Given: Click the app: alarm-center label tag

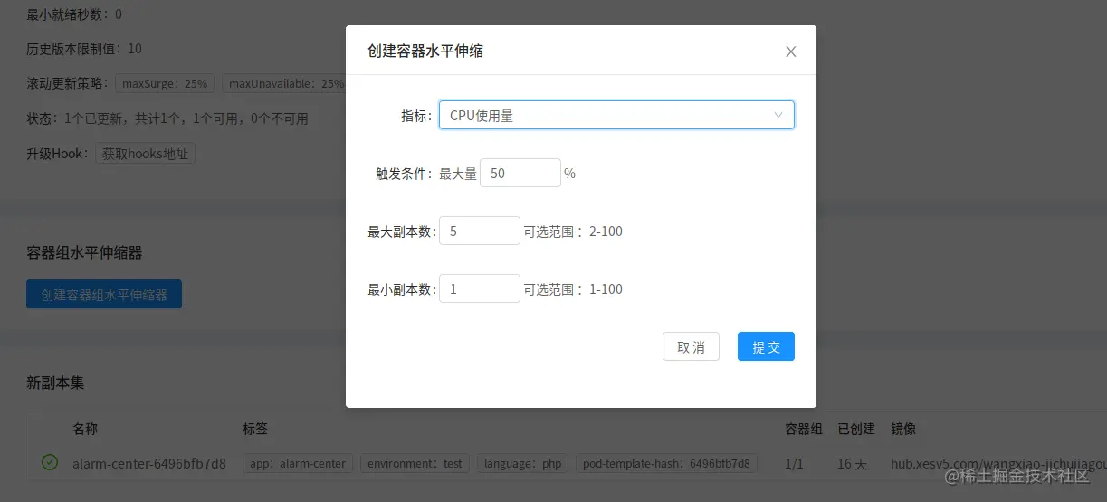Looking at the screenshot, I should tap(298, 463).
